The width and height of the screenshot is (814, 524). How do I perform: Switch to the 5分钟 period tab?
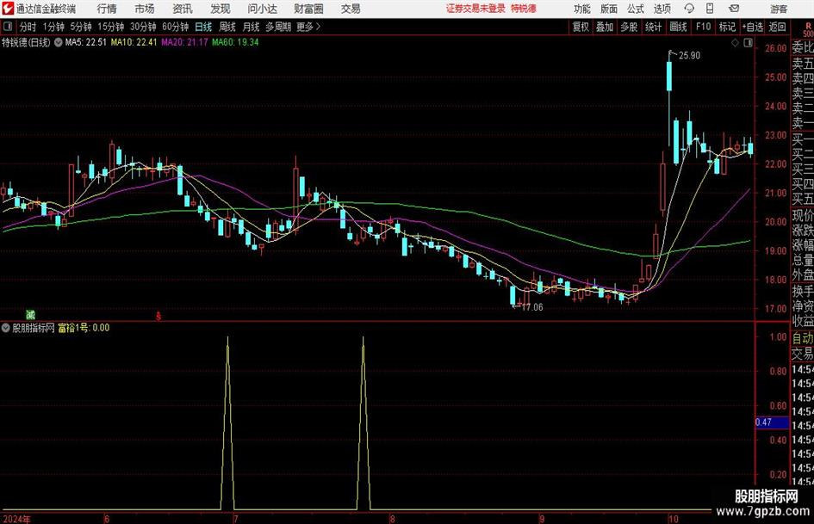tap(81, 27)
